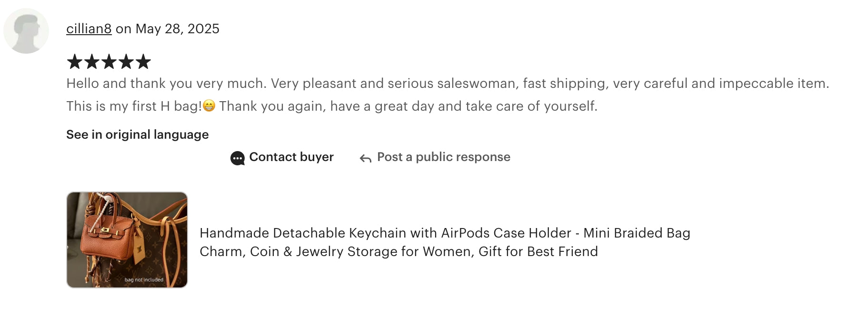Click the bag not included caption on the thumbnail
This screenshot has height=324, width=856.
pos(144,280)
